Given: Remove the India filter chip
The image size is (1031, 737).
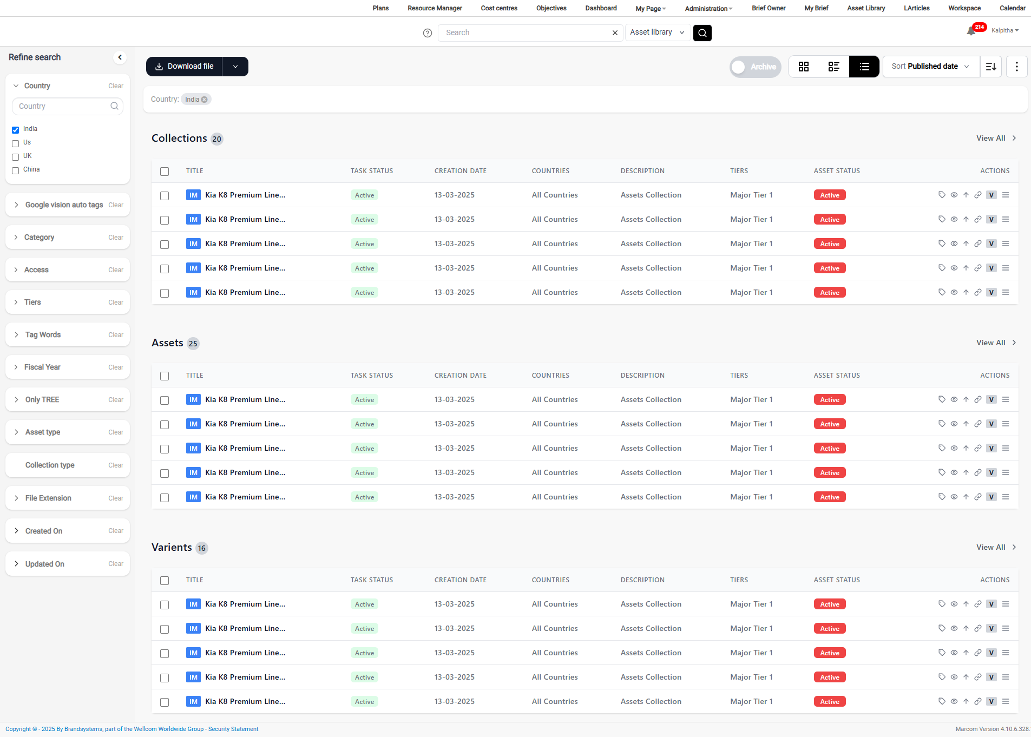Looking at the screenshot, I should coord(204,100).
